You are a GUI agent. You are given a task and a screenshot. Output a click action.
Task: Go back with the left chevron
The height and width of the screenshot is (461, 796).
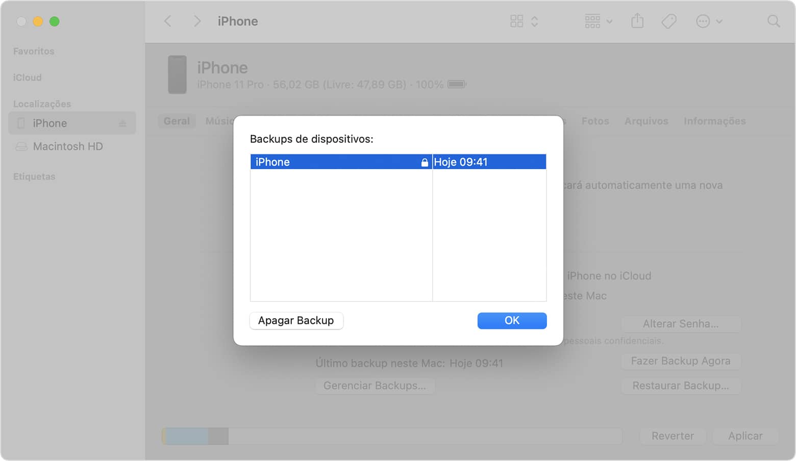(x=167, y=21)
